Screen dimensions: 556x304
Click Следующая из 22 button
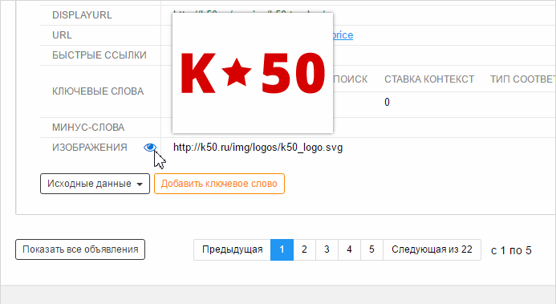pyautogui.click(x=432, y=249)
